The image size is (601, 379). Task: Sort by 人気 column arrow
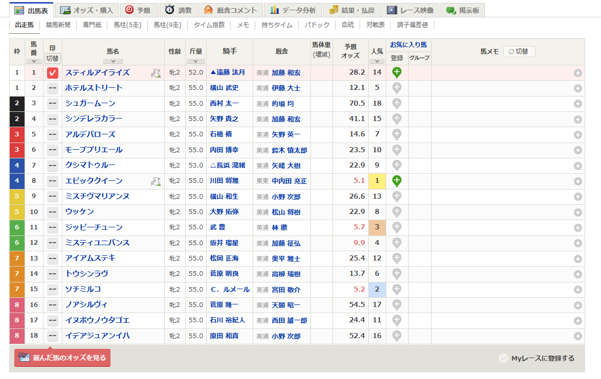(x=377, y=61)
